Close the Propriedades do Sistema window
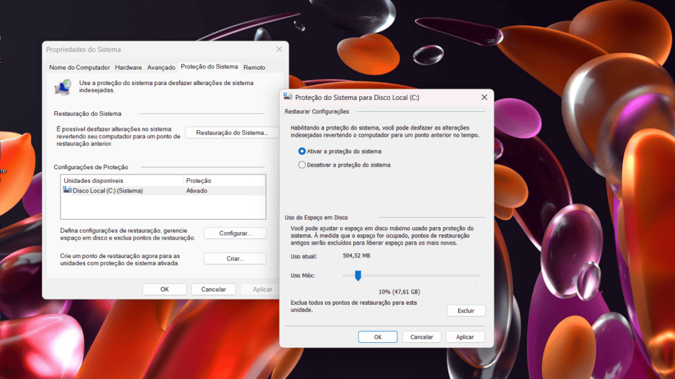Image resolution: width=675 pixels, height=379 pixels. tap(279, 49)
